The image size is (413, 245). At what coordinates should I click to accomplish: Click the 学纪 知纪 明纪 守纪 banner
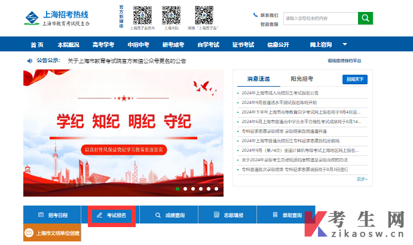point(123,133)
